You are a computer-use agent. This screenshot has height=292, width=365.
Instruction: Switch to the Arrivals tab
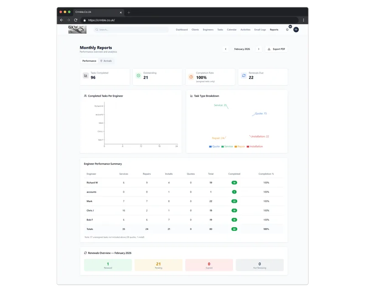(x=106, y=61)
